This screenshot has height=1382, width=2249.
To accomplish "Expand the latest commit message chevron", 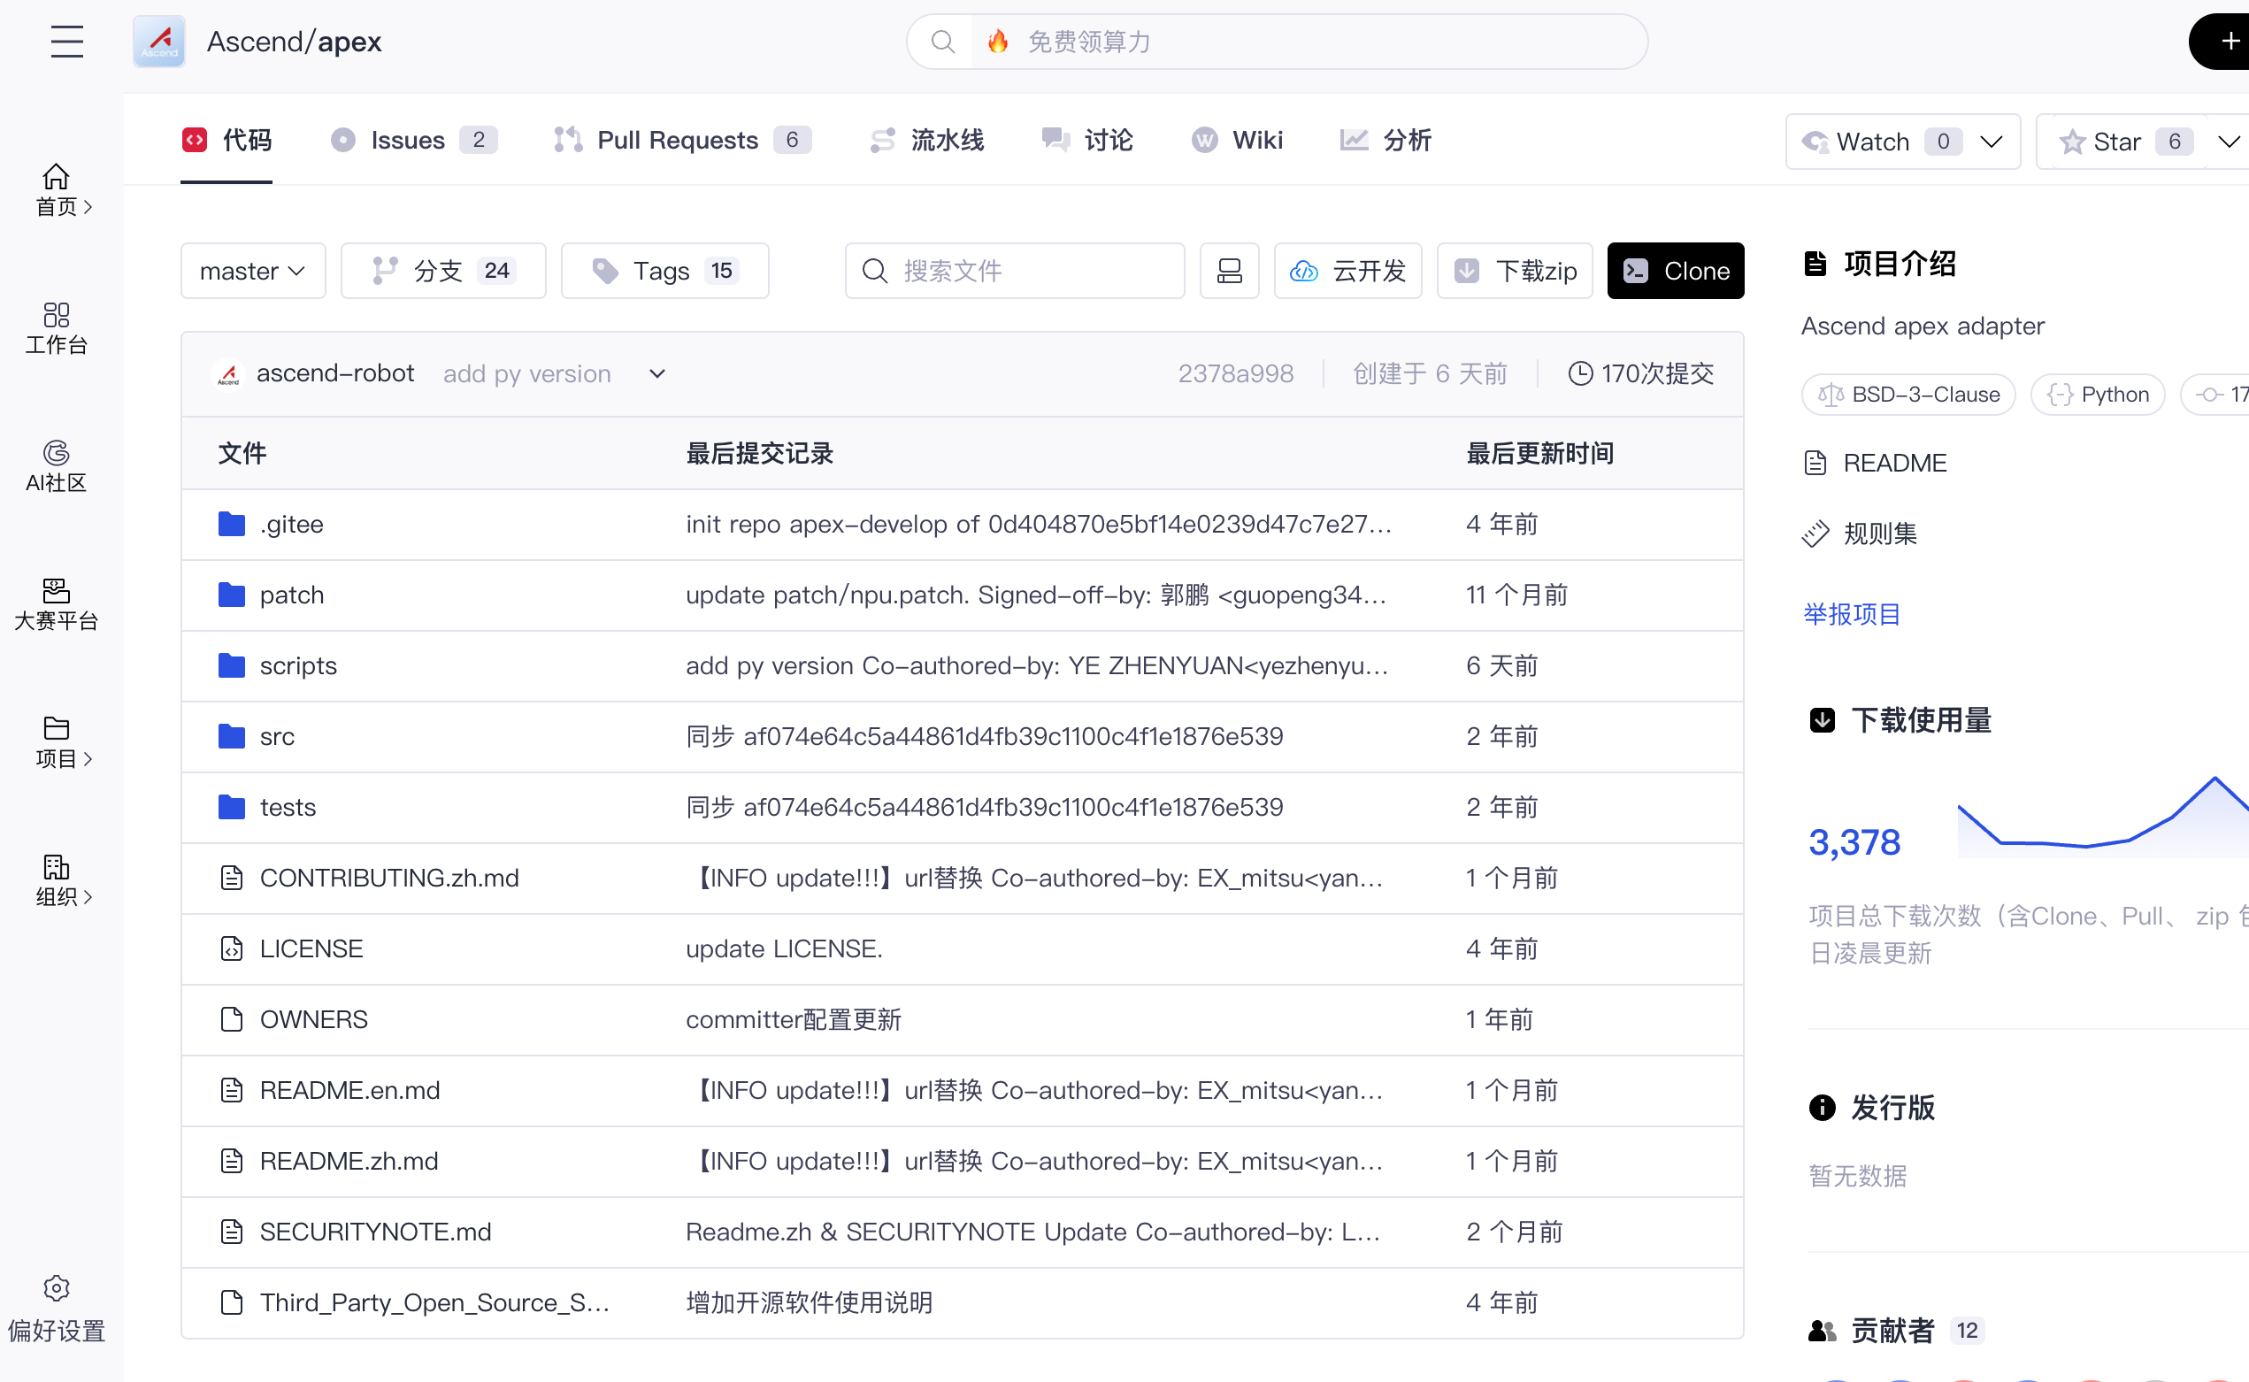I will (657, 374).
